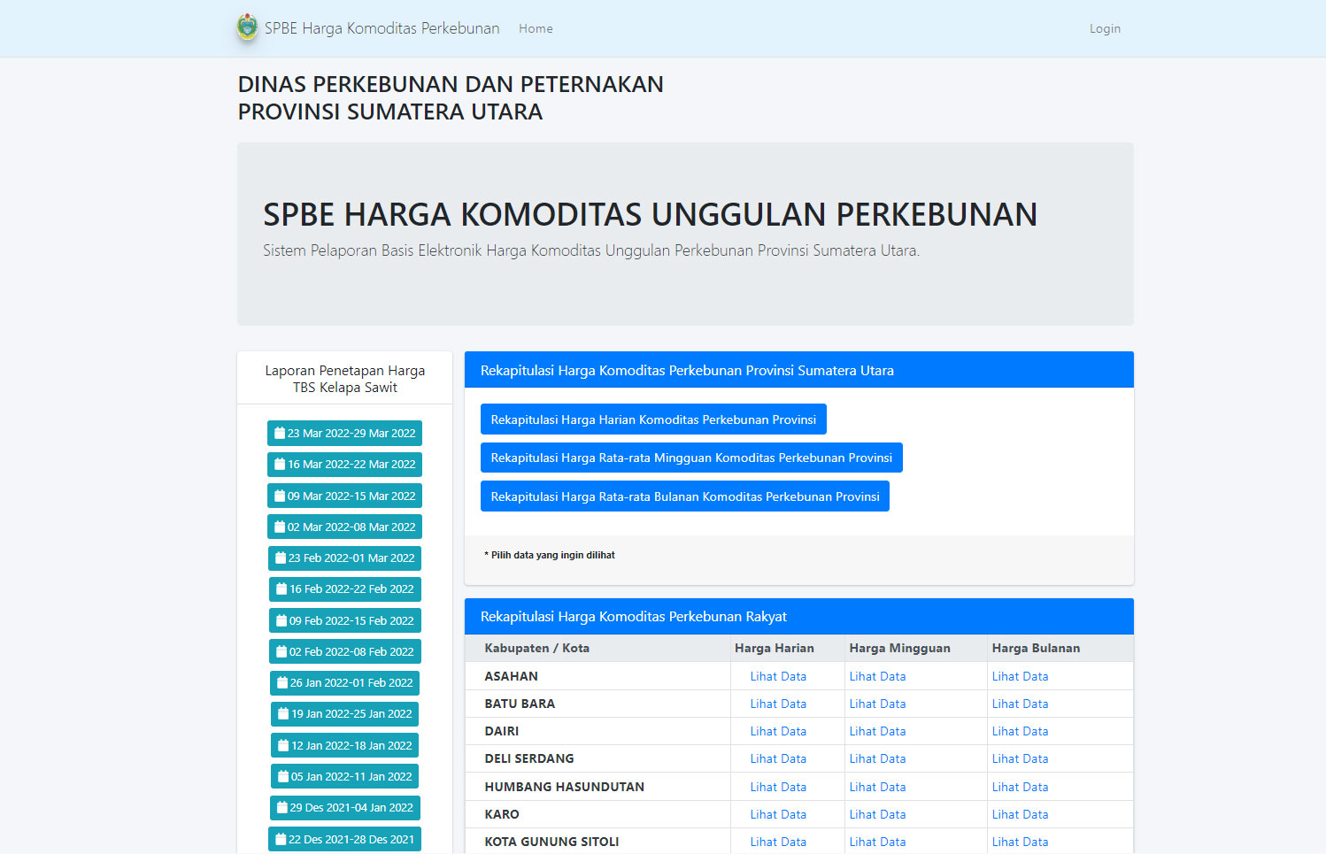Click calendar icon on 29 Des 2021-04 Jan 2022

click(x=282, y=808)
